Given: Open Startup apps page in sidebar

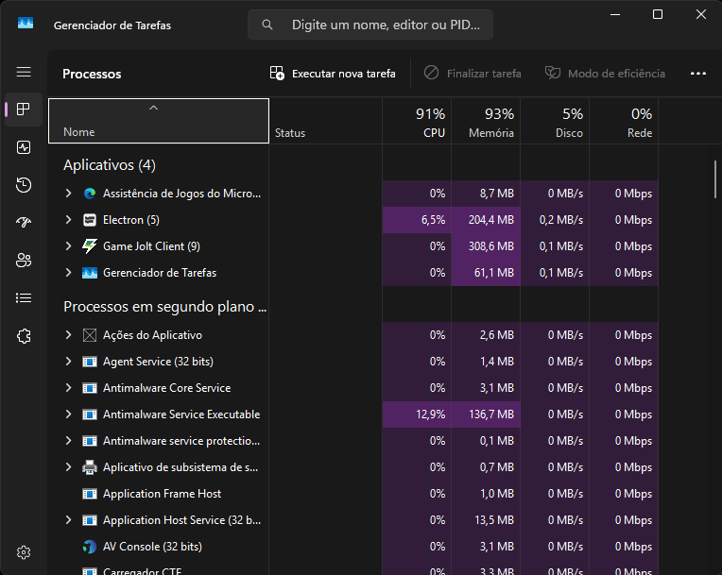Looking at the screenshot, I should pyautogui.click(x=24, y=223).
